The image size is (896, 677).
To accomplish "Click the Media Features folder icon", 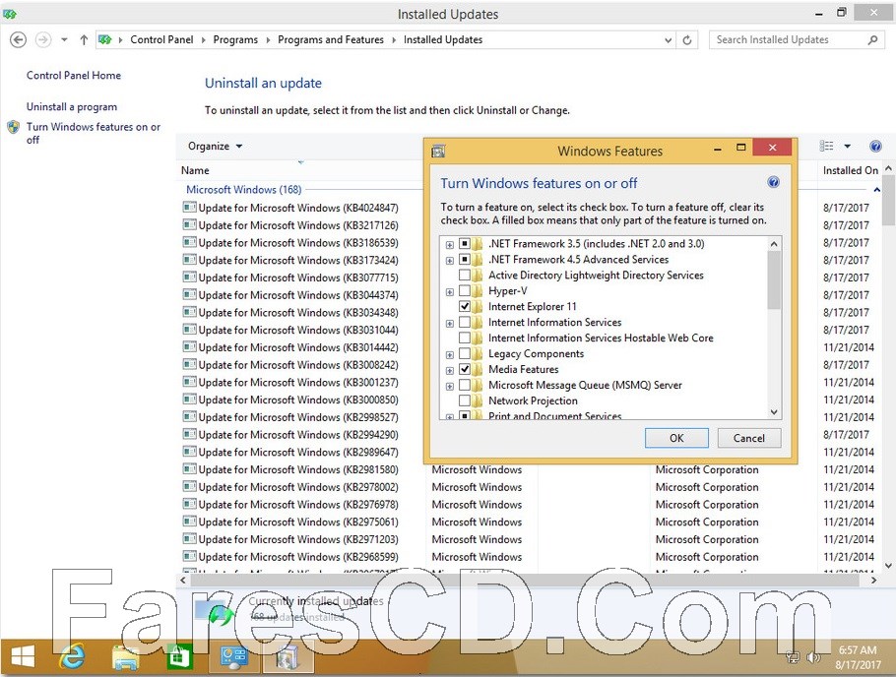I will click(x=478, y=369).
